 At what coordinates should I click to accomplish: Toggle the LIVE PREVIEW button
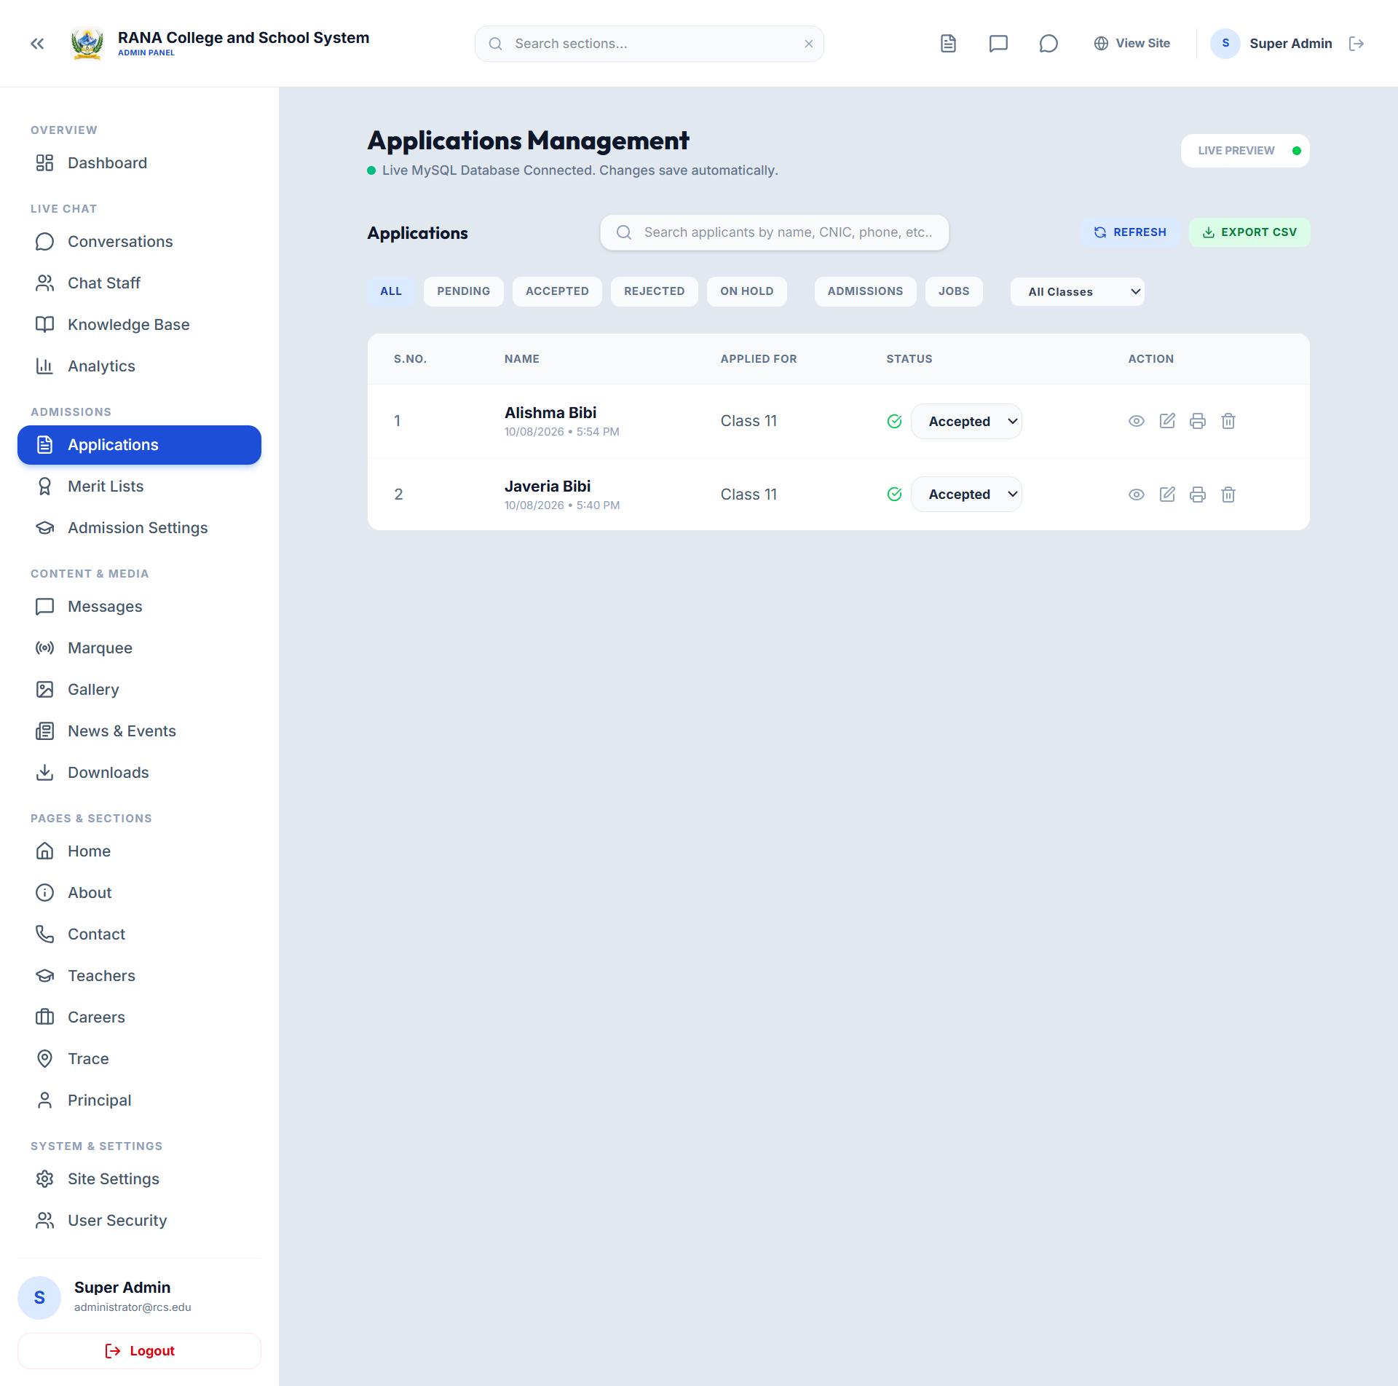[x=1245, y=151]
